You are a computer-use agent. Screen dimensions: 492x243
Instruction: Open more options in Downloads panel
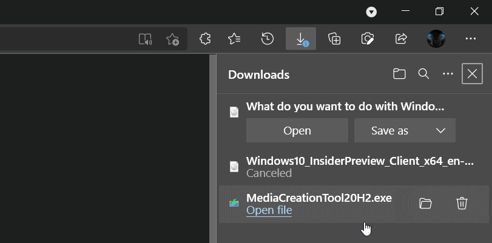[448, 74]
